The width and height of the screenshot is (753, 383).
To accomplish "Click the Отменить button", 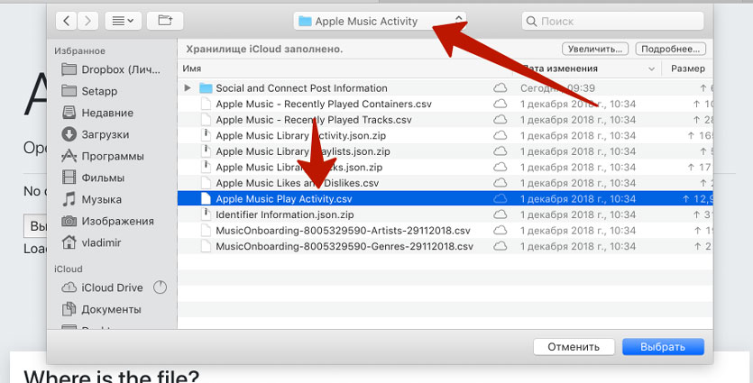I will point(574,347).
